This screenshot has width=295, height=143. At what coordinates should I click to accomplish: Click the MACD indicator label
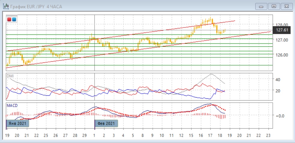[12, 106]
